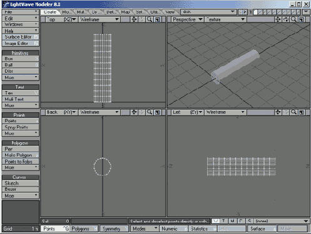Click the Grid size readout
The width and height of the screenshot is (311, 234).
(x=21, y=229)
